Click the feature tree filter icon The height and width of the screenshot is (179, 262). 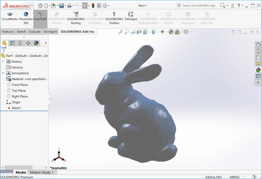point(4,50)
